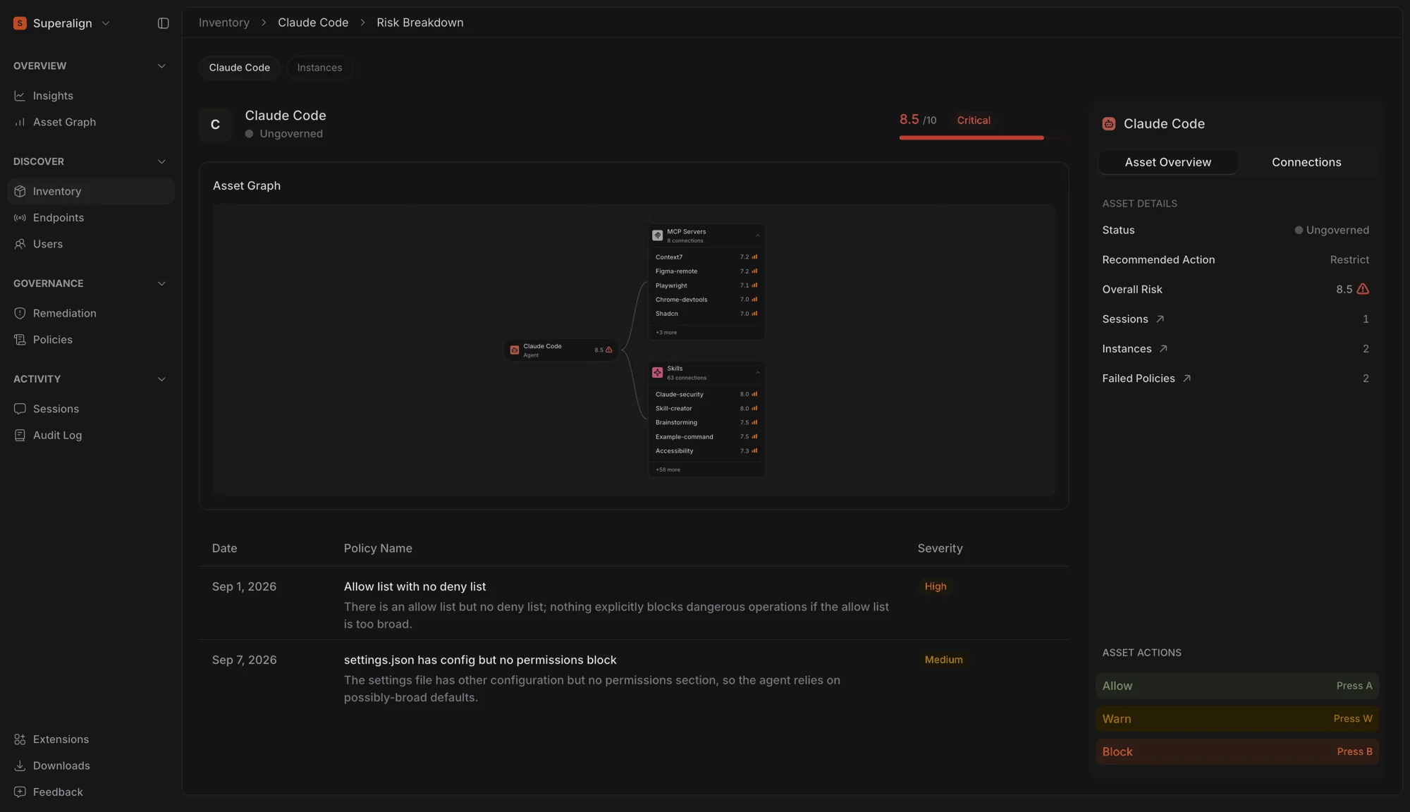Collapse the MCP Servers node chevron
The image size is (1410, 812).
point(758,235)
